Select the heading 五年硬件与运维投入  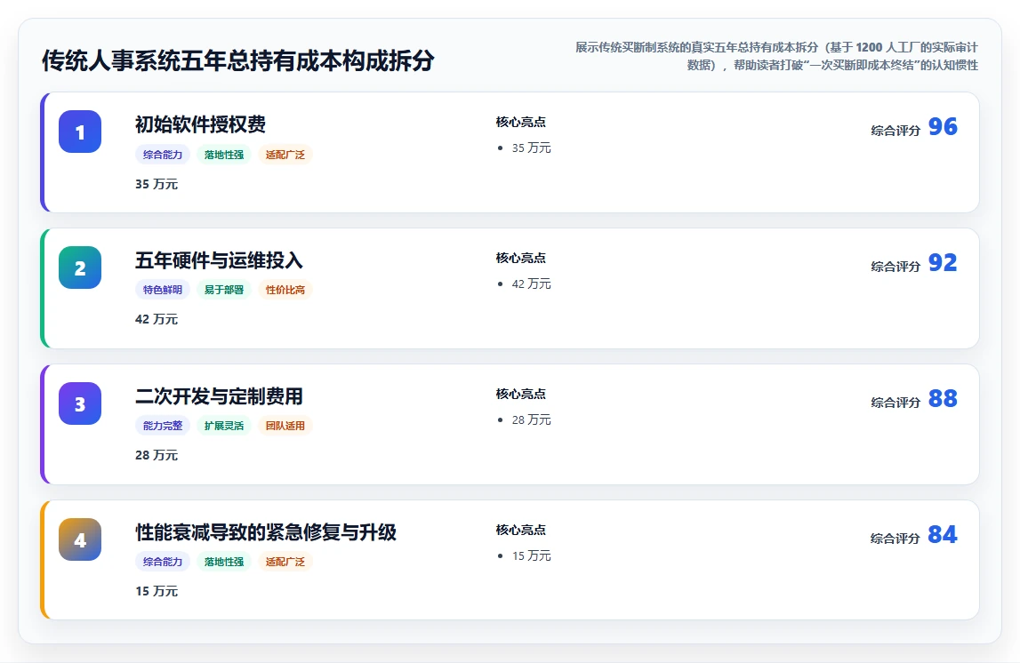point(220,260)
